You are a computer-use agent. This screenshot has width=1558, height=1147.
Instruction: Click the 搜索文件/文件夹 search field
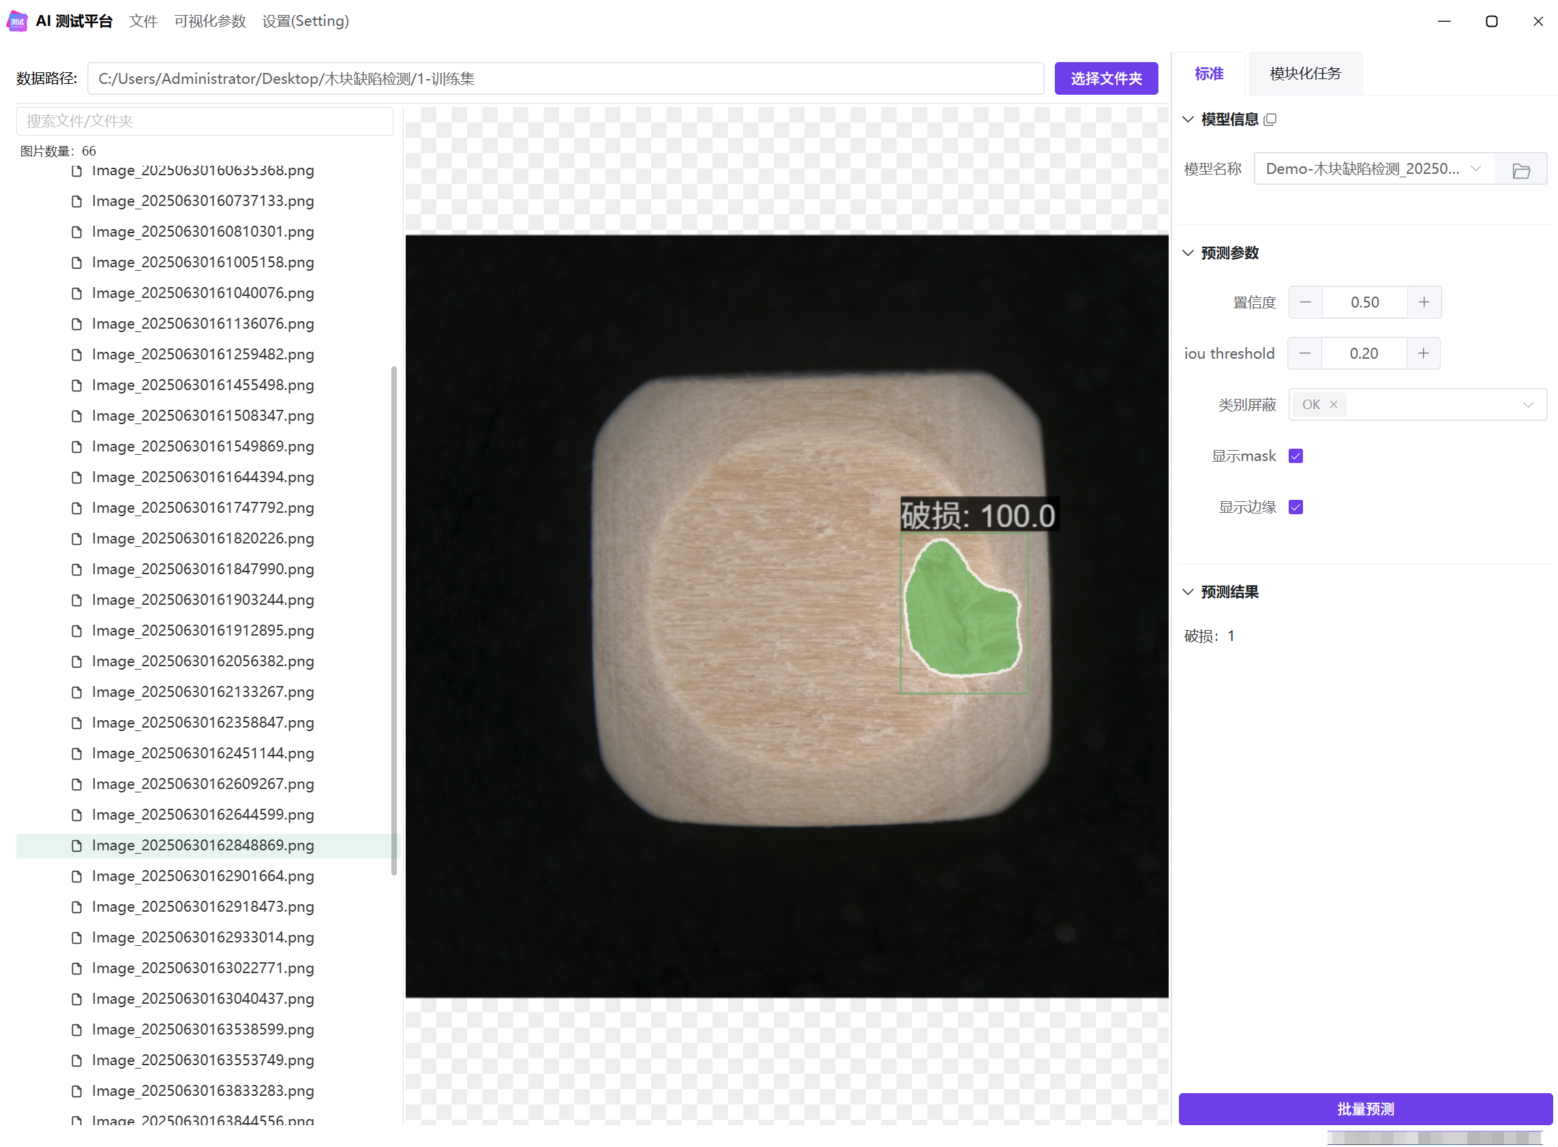coord(205,121)
